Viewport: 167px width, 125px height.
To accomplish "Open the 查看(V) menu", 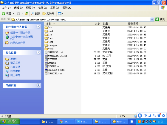I will tap(30, 8).
